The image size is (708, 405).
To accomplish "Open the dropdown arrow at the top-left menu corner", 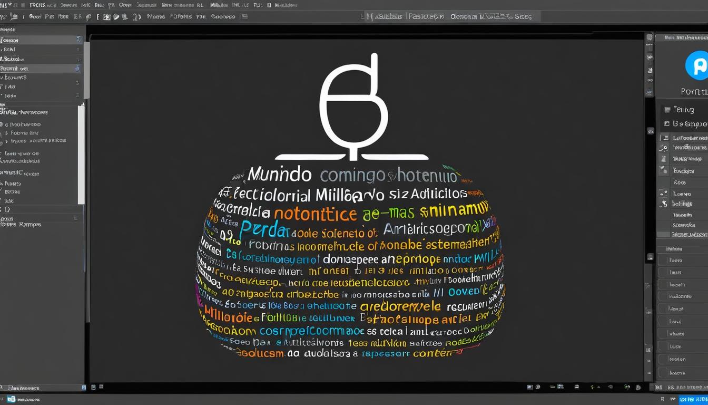I will [9, 5].
